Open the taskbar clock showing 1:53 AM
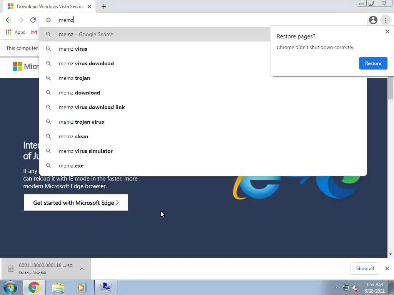The width and height of the screenshot is (394, 295). [x=374, y=288]
